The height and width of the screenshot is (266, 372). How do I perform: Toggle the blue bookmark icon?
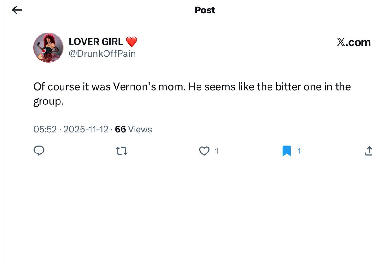coord(287,151)
